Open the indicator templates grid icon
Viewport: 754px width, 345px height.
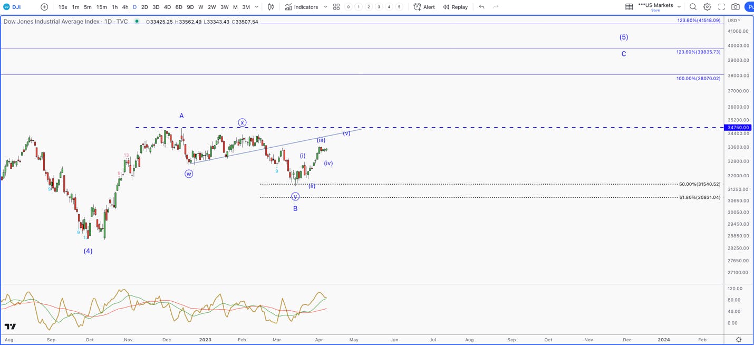336,7
